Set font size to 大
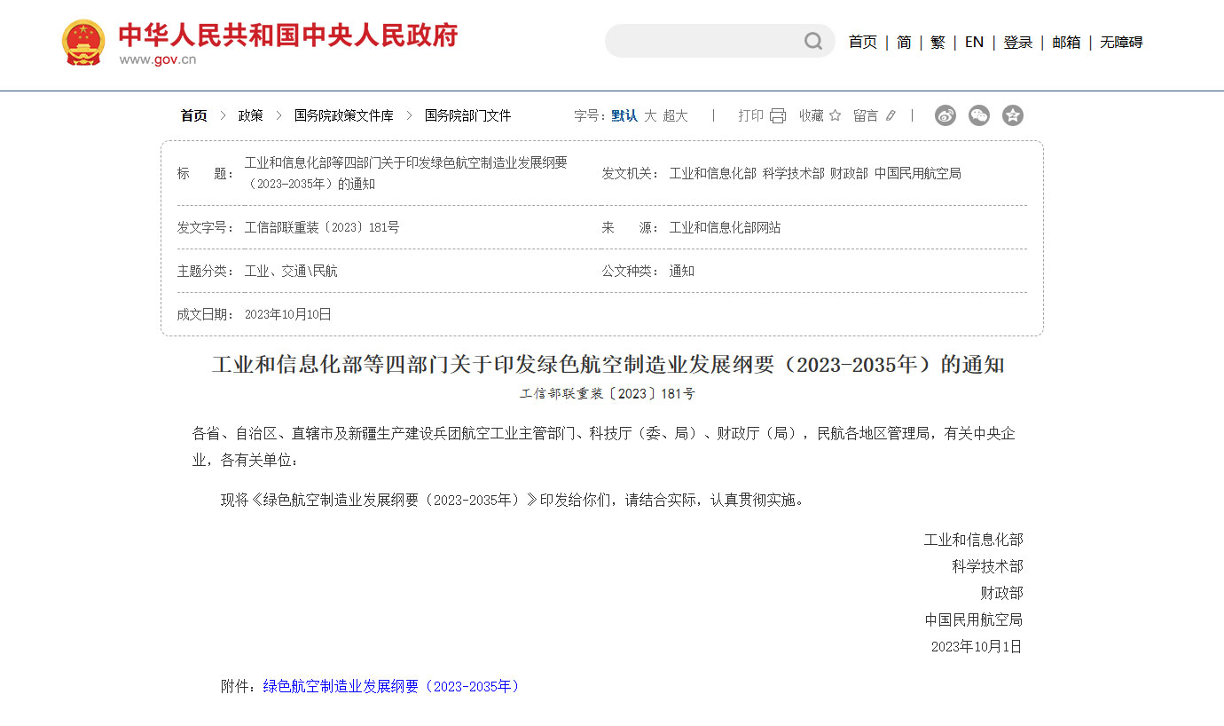This screenshot has height=726, width=1224. 650,115
